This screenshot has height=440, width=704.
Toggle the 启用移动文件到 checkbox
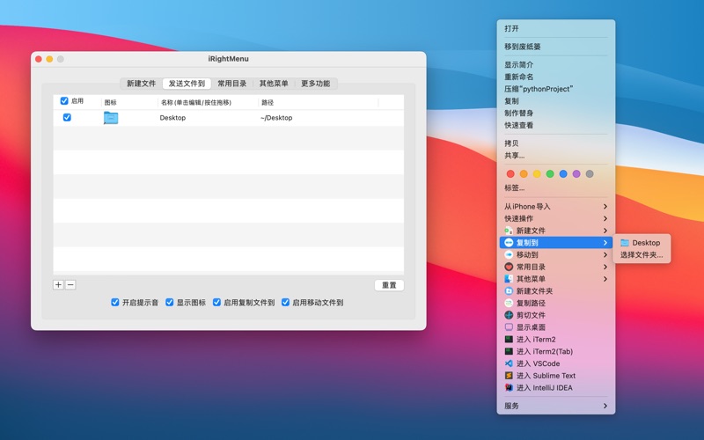pos(285,302)
